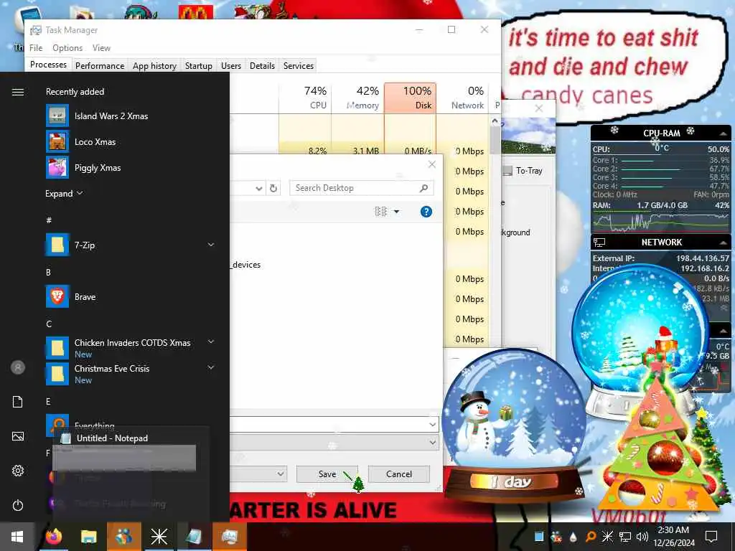Jump to letter C section header
This screenshot has height=551, width=735.
pos(49,324)
